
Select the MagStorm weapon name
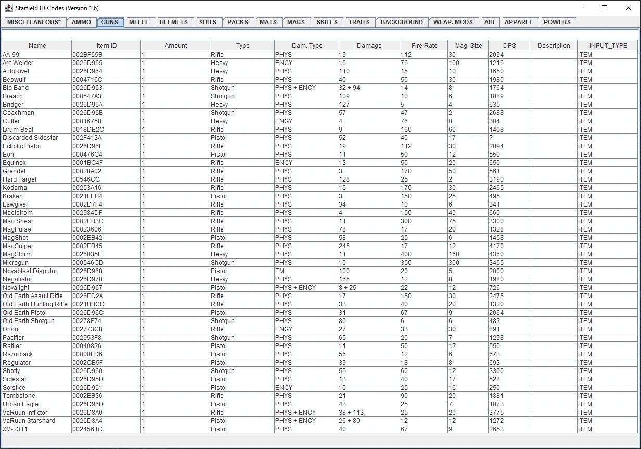[17, 254]
